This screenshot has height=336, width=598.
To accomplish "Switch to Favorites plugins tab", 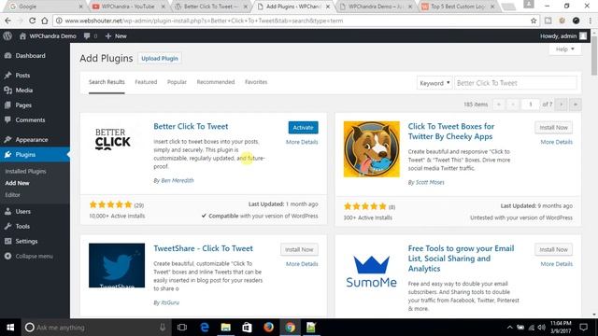I will click(256, 82).
